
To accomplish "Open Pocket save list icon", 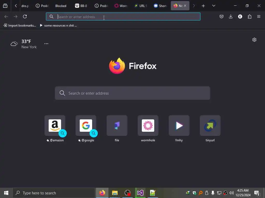I will pyautogui.click(x=222, y=16).
